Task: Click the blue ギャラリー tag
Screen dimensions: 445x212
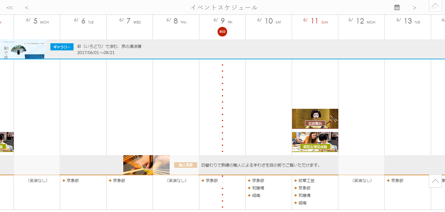Action: click(x=62, y=47)
